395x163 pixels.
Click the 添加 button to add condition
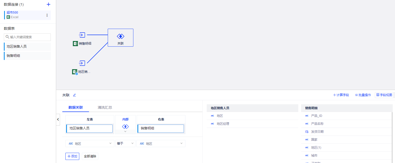pos(72,156)
